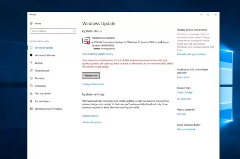Click the Find a setting search box

[x=53, y=31]
